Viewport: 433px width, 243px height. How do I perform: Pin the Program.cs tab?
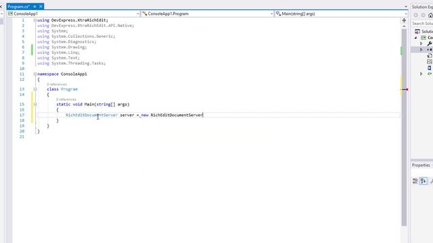[35, 6]
